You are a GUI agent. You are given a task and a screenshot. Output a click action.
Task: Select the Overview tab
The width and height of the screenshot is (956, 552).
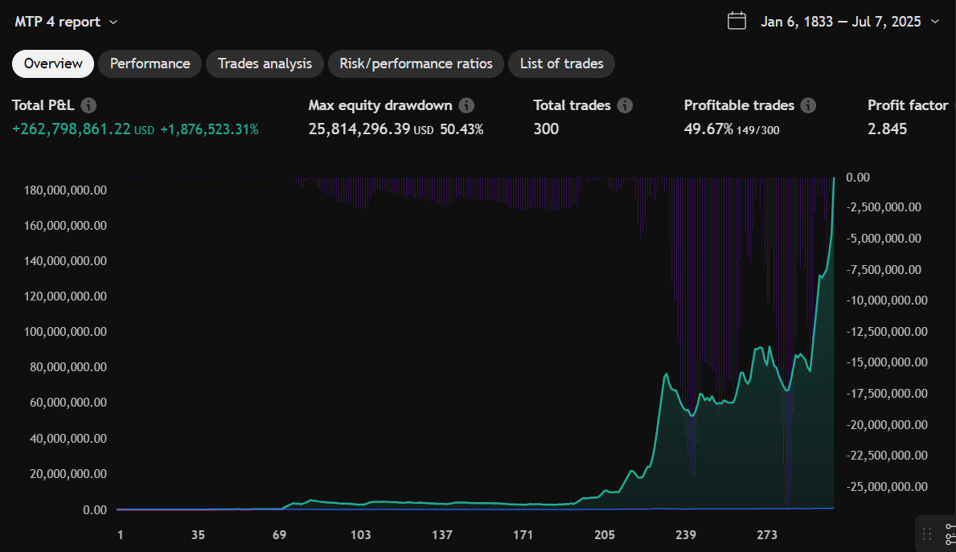point(53,63)
